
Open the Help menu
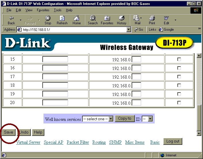click(x=69, y=10)
